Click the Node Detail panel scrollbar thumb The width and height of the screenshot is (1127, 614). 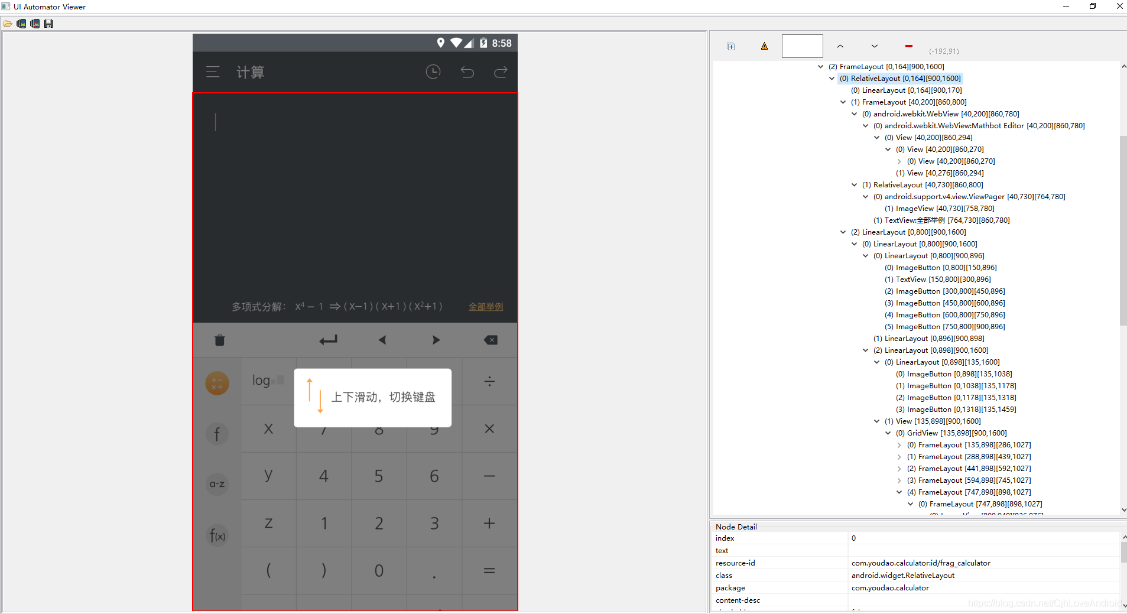click(x=1123, y=553)
